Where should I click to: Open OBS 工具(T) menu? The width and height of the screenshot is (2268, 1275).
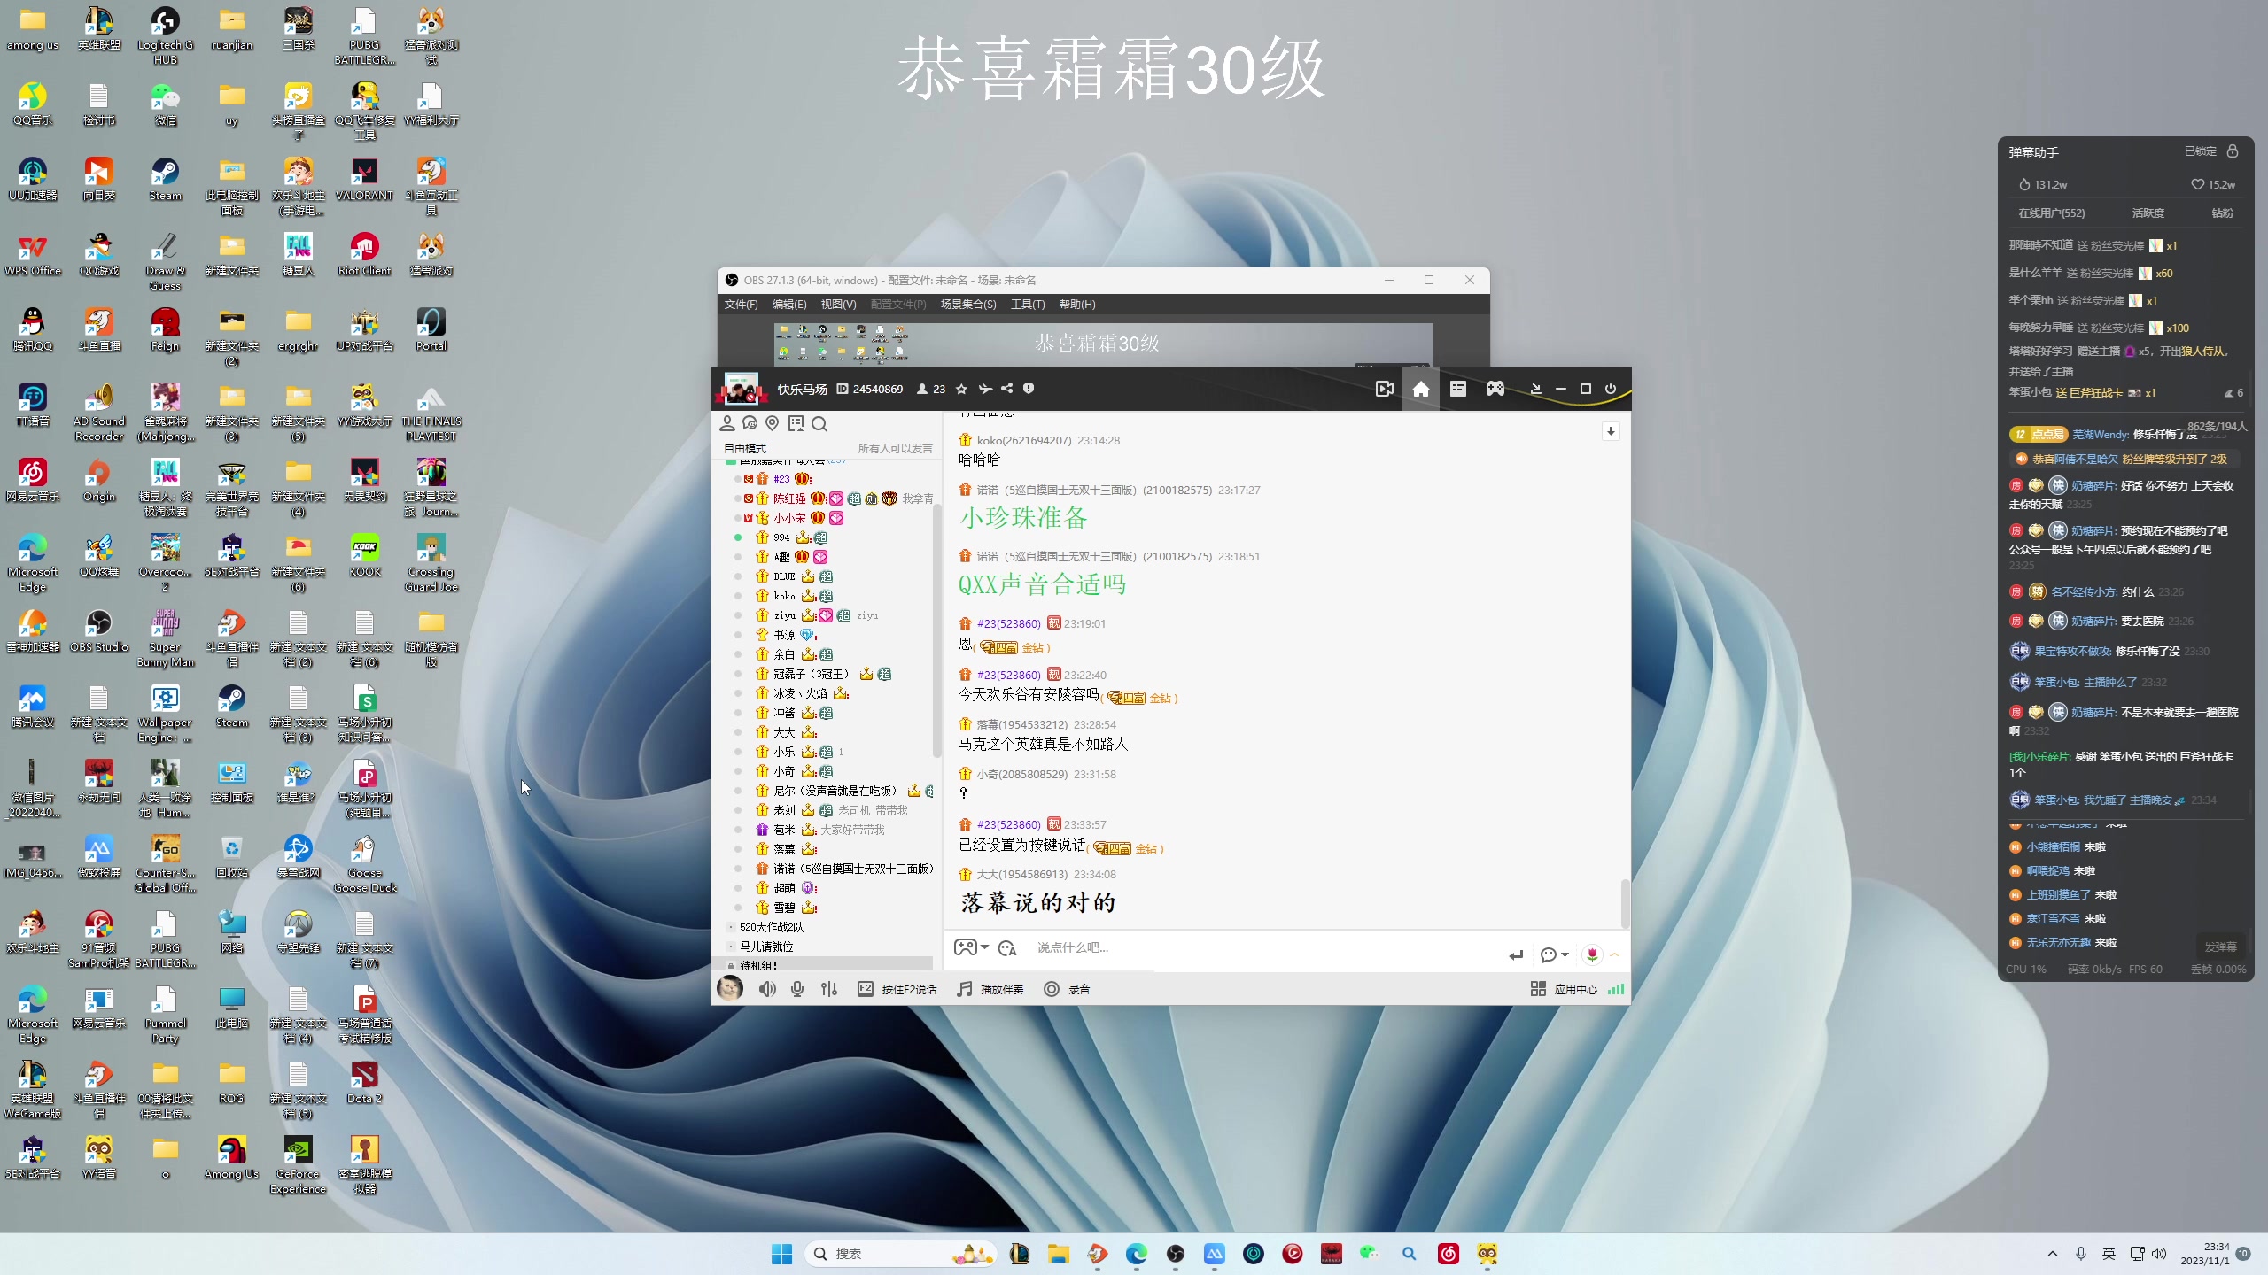click(x=1028, y=305)
